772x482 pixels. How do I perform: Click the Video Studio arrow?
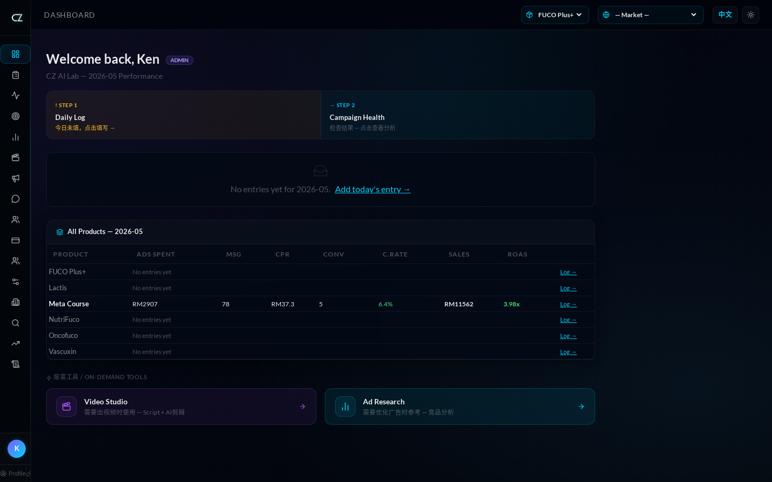tap(302, 406)
